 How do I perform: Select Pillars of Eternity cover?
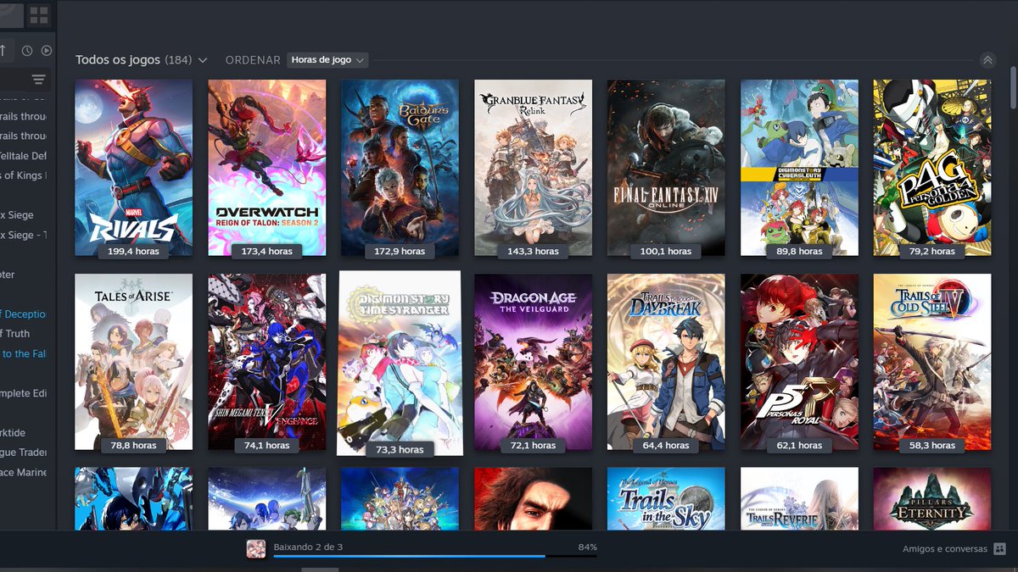932,499
